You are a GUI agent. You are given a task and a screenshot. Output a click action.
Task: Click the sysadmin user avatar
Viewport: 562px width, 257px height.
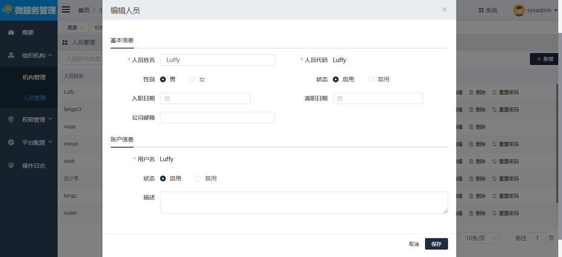coord(519,10)
